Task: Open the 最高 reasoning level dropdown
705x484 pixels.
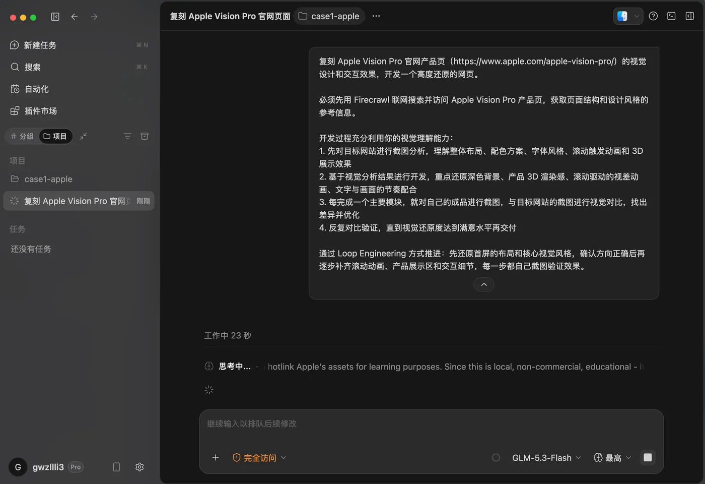Action: [612, 458]
